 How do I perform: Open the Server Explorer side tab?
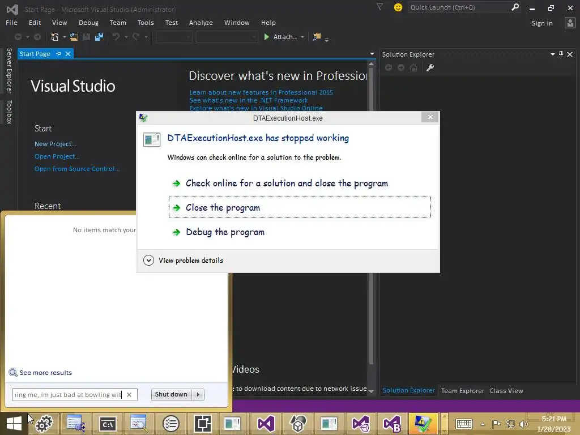[9, 71]
